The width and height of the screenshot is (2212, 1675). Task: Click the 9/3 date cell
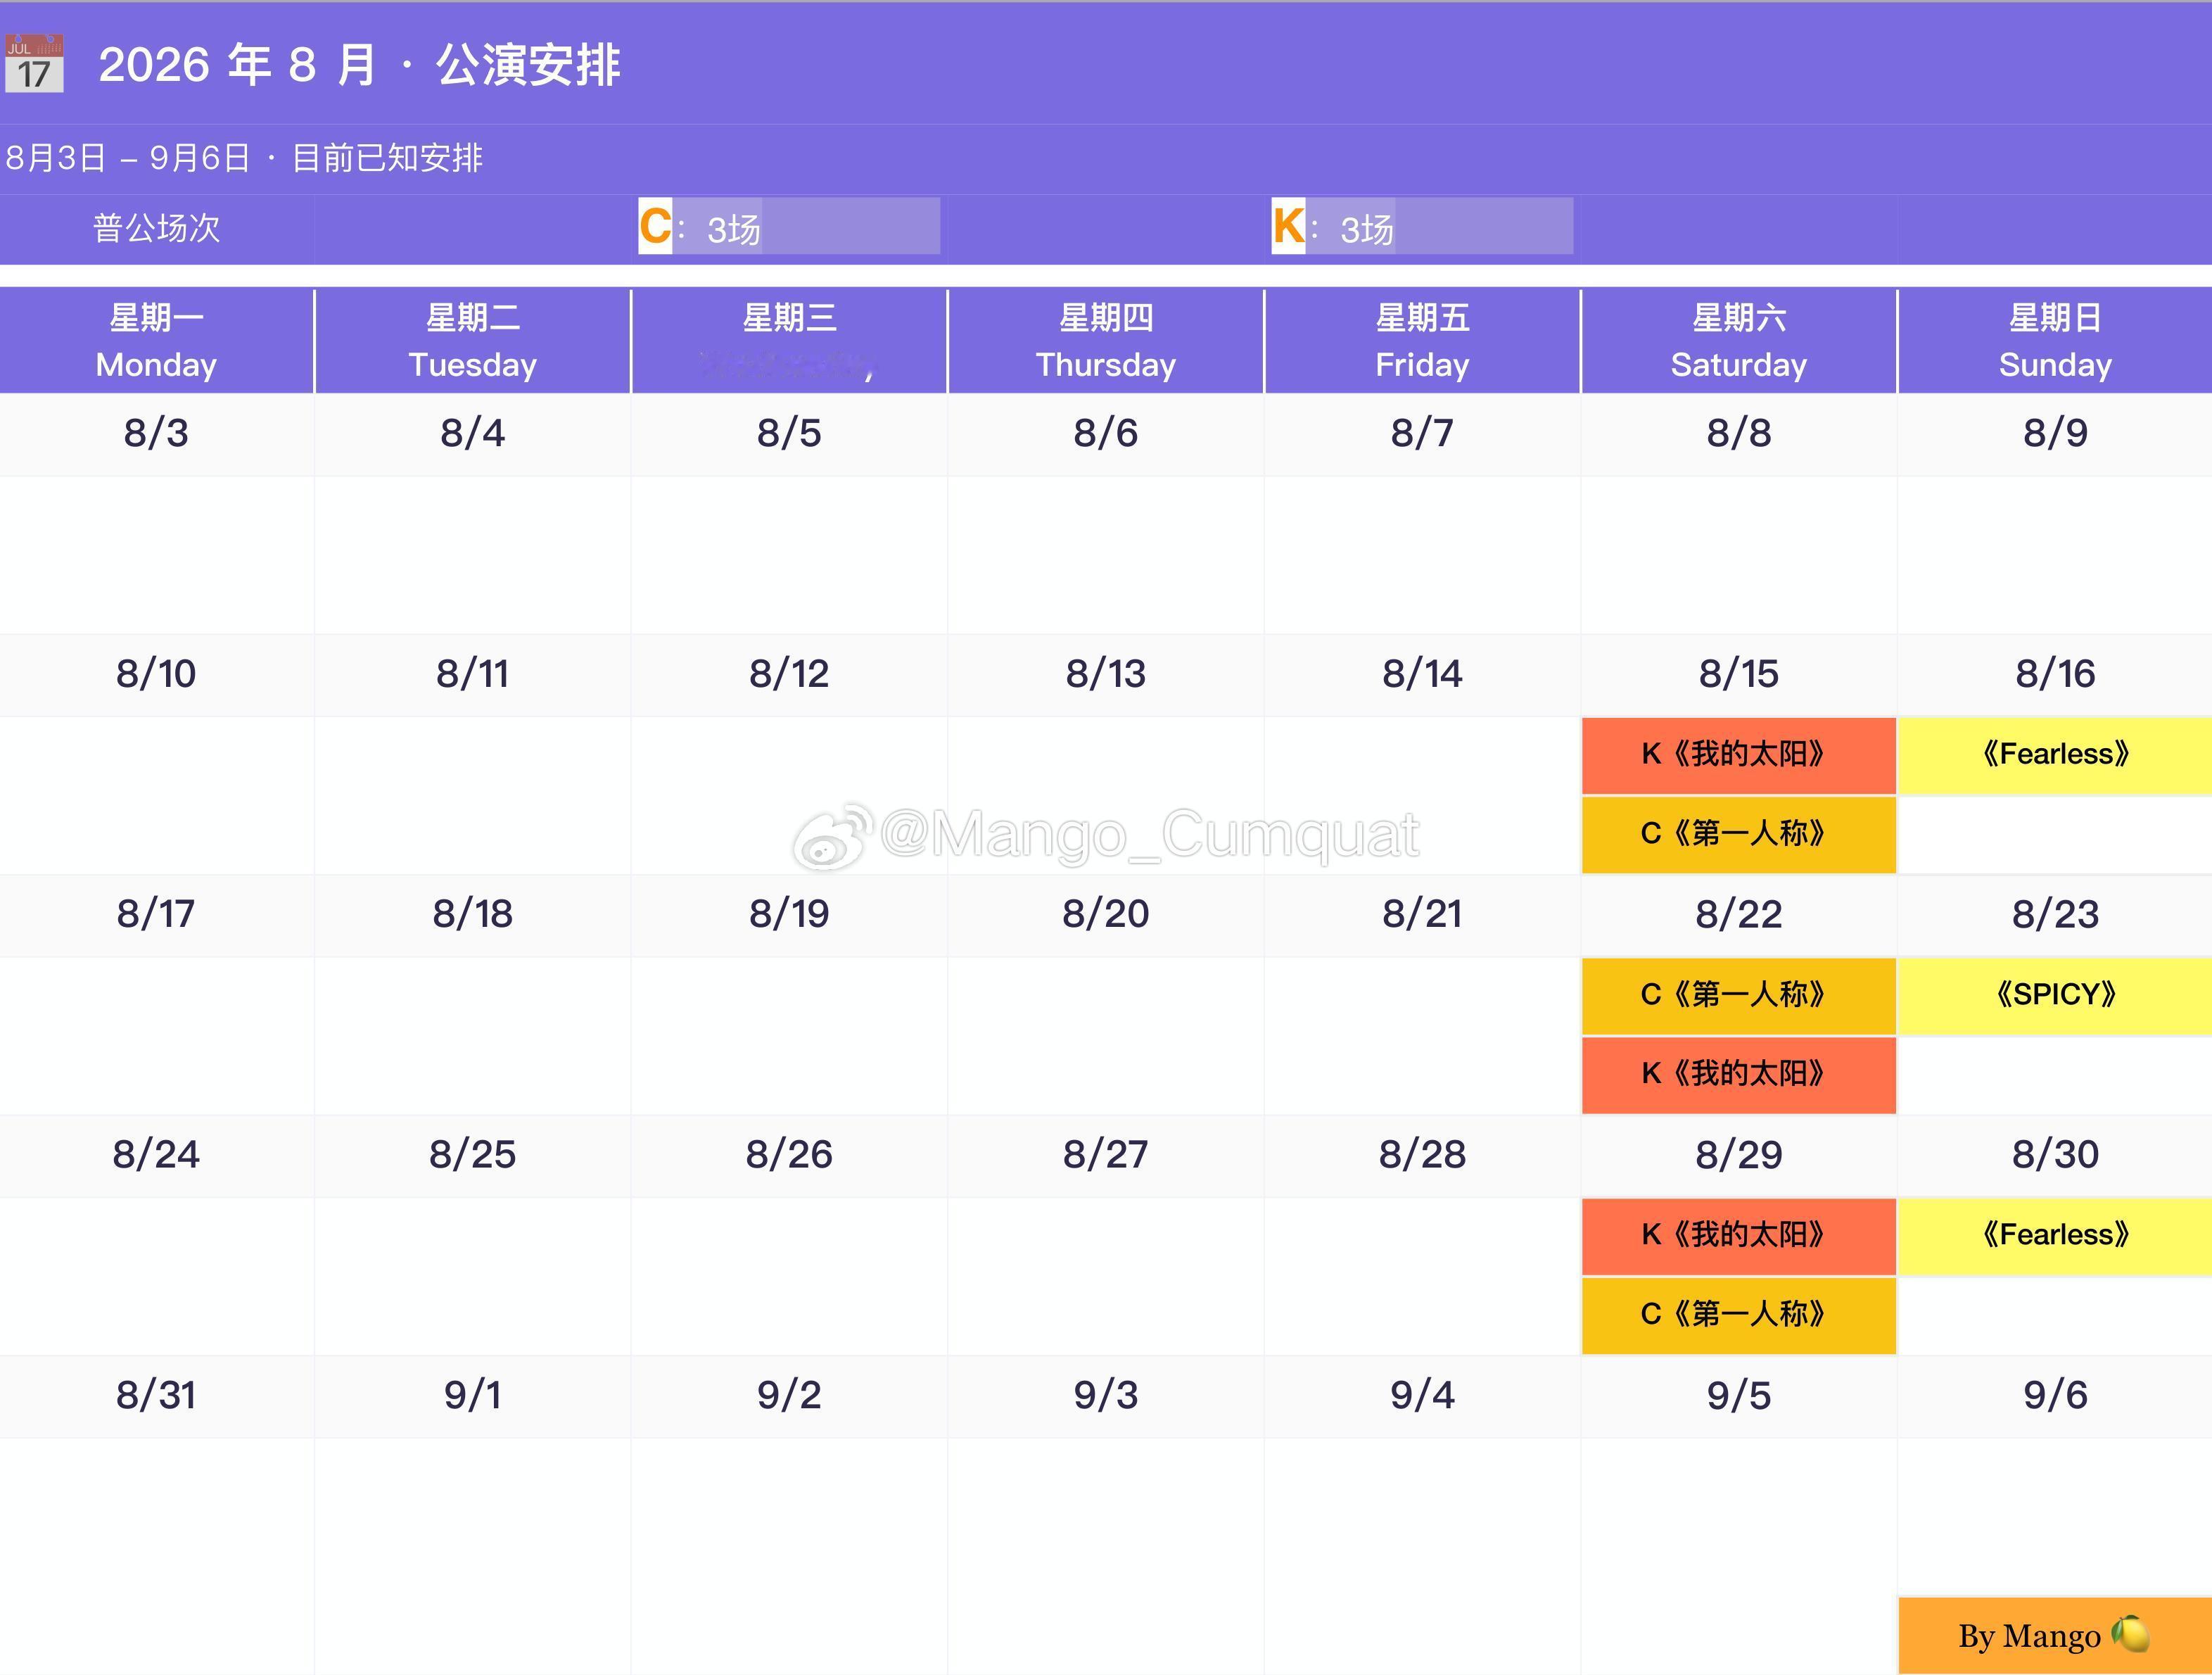[1106, 1396]
